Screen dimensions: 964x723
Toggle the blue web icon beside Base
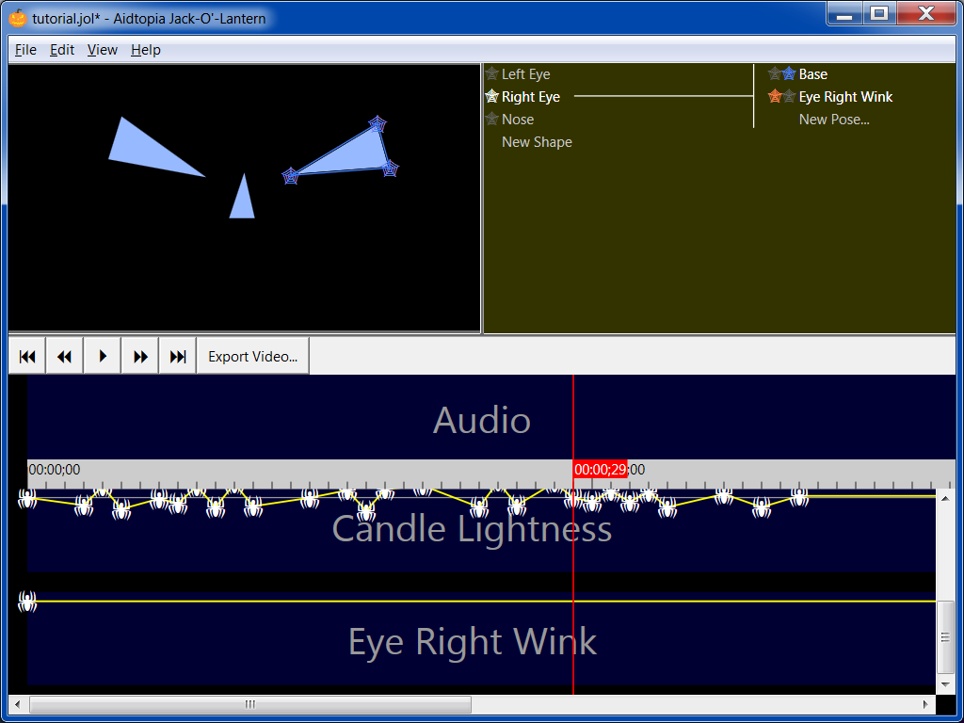pyautogui.click(x=790, y=74)
